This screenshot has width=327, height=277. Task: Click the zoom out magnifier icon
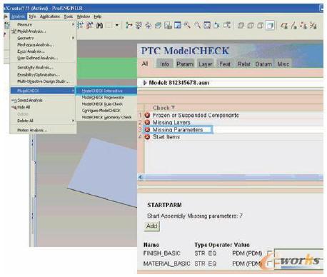coord(197,25)
